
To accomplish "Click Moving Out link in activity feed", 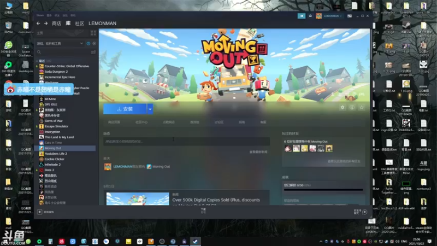I will coord(161,167).
